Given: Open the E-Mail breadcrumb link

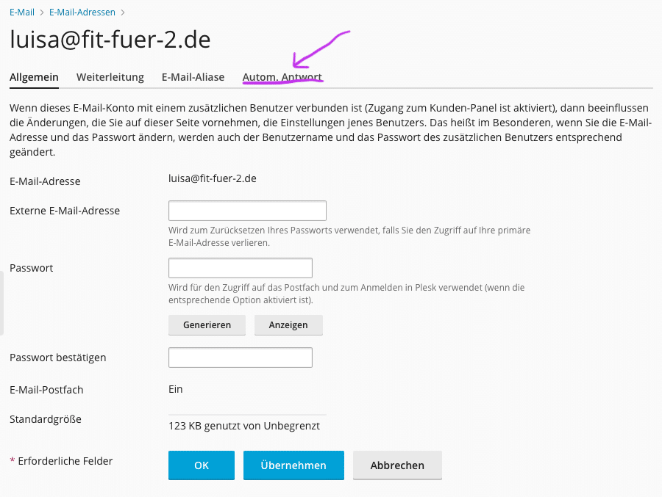Looking at the screenshot, I should (x=22, y=12).
